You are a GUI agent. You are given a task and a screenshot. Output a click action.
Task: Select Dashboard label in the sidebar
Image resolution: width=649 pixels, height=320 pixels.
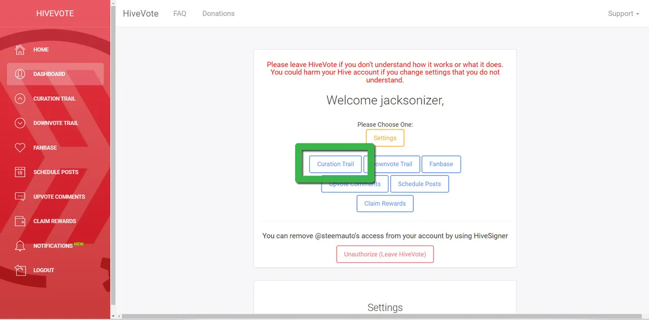[x=49, y=74]
